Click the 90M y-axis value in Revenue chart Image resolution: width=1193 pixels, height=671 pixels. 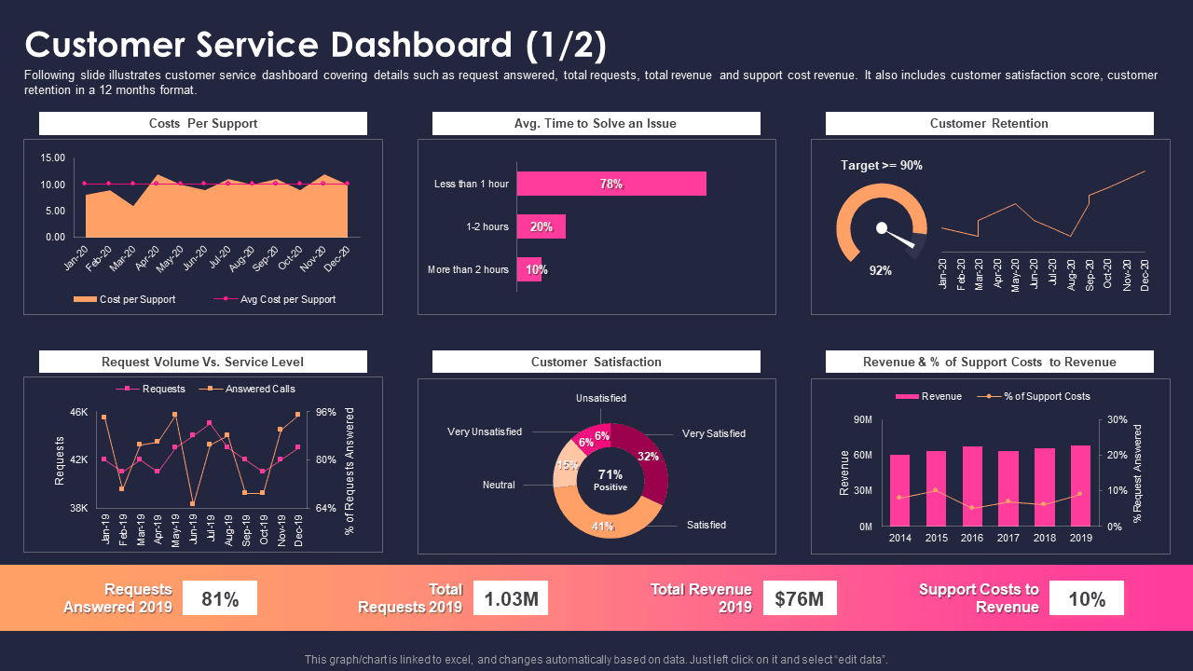862,420
